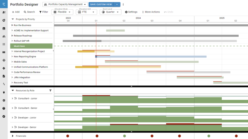Open the More Actions menu
248x139 pixels.
tap(151, 12)
